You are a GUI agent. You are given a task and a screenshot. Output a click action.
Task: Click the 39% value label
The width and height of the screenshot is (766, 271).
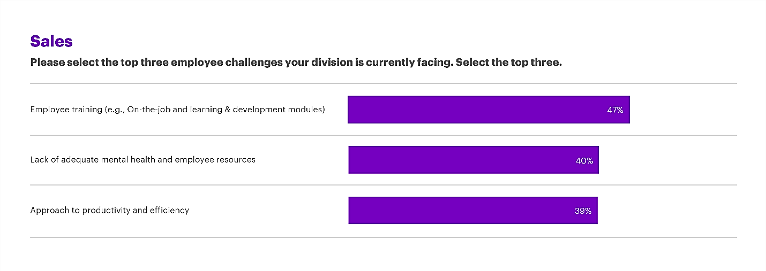pos(583,211)
